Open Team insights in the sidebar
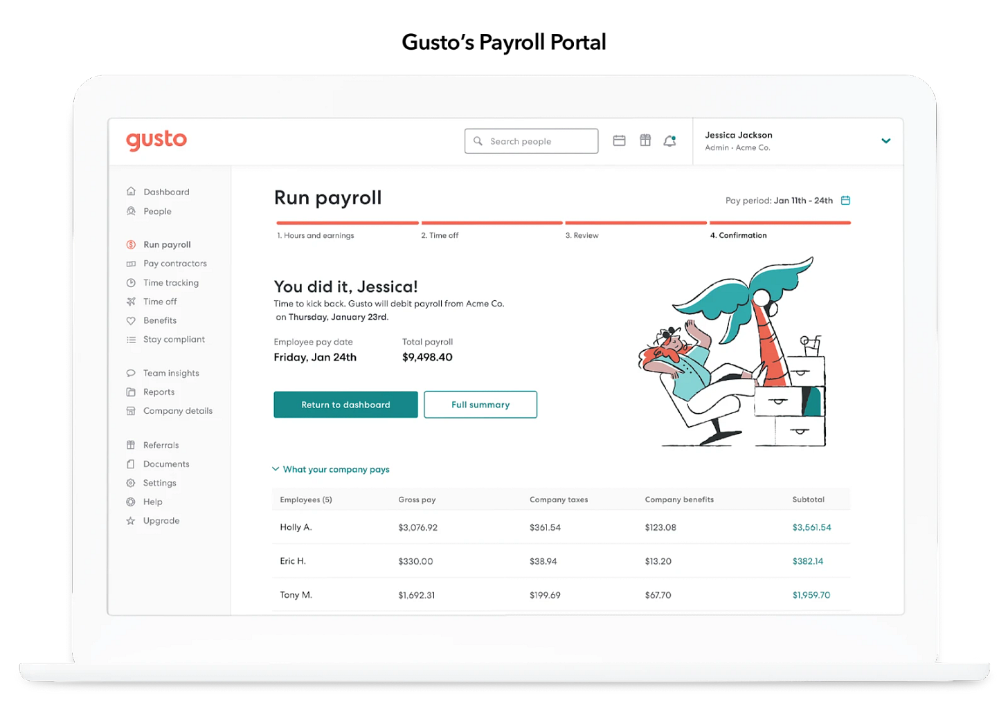 (x=171, y=373)
